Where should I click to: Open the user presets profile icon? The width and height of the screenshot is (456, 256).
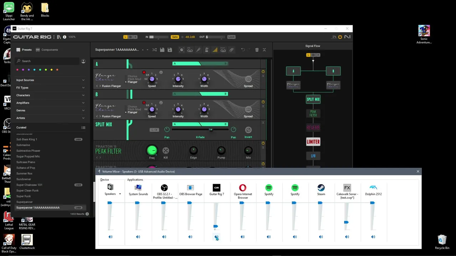click(83, 61)
